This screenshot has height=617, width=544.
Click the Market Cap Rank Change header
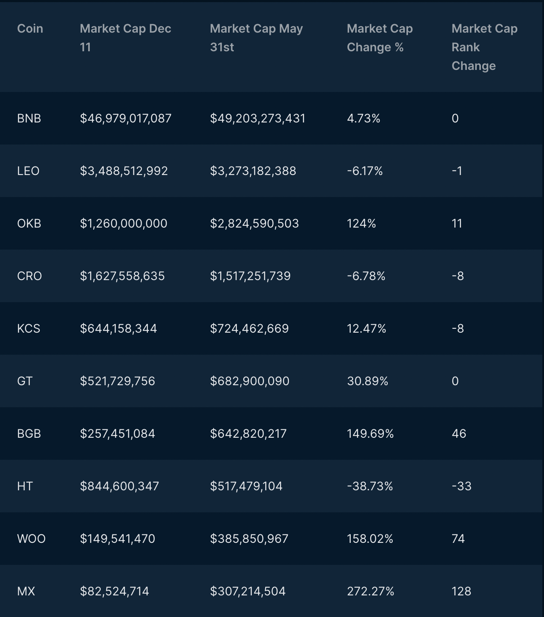(x=484, y=47)
